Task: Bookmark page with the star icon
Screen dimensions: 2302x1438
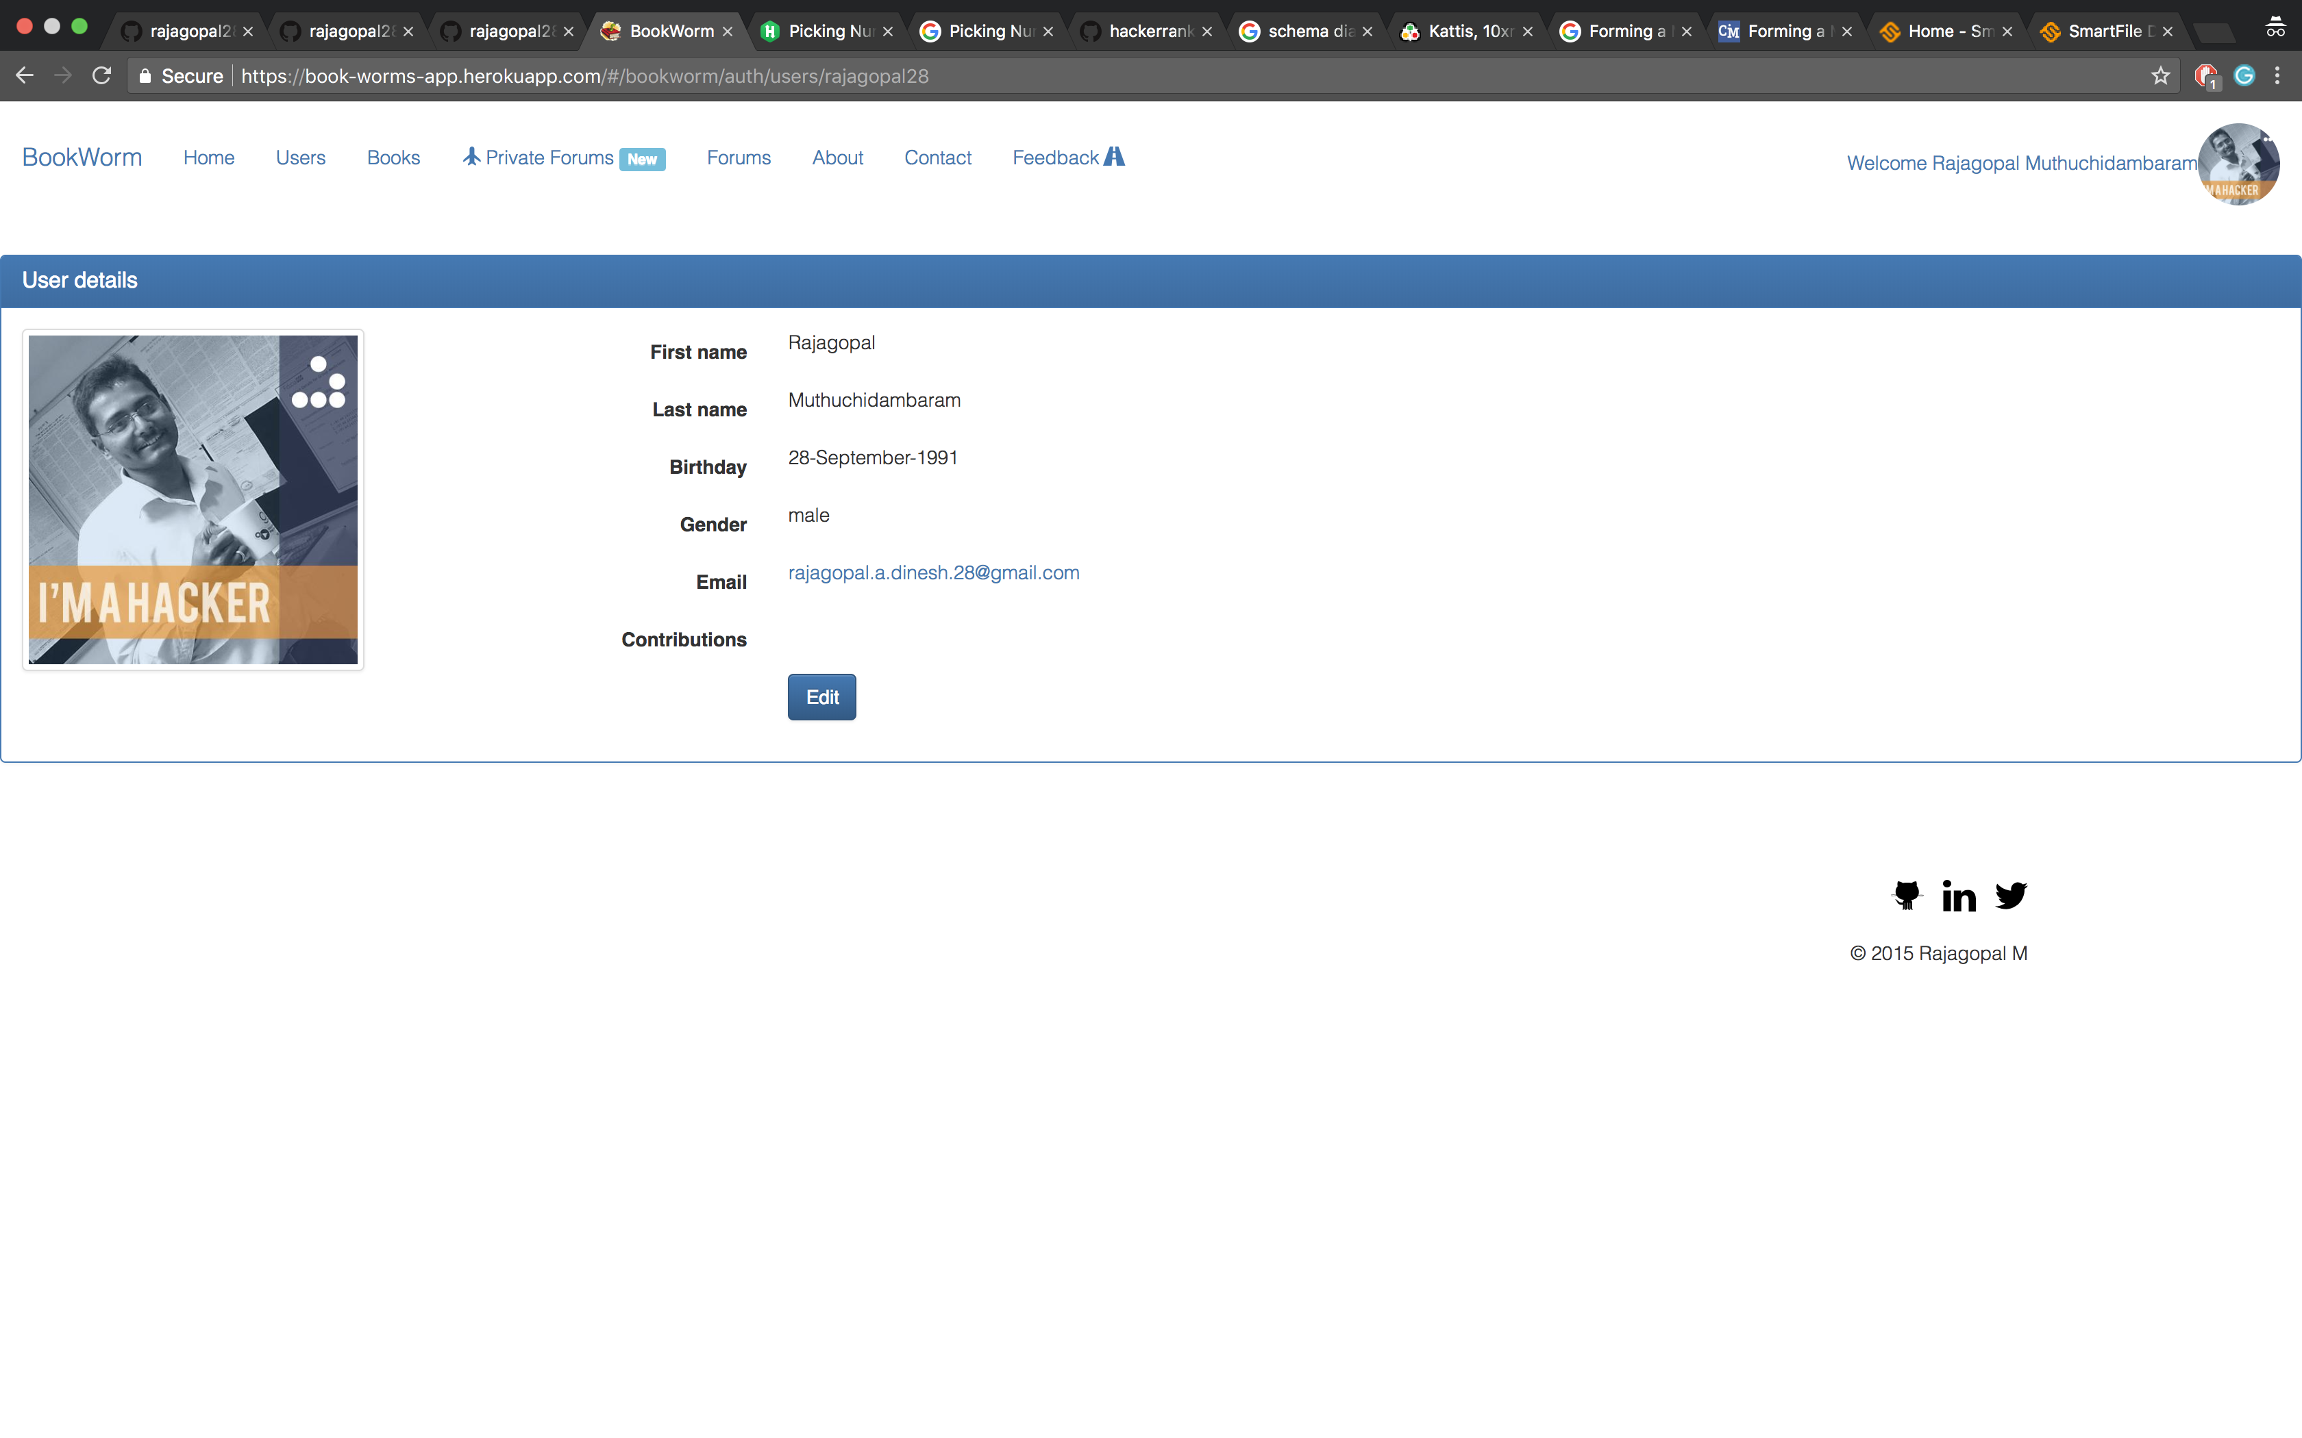Action: pos(2160,76)
